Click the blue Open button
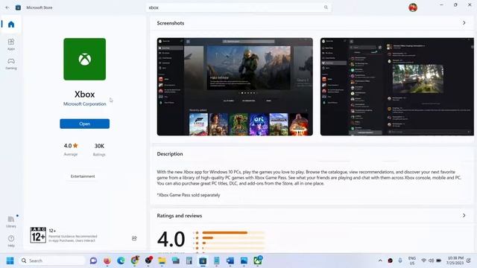477x268 pixels. point(84,124)
